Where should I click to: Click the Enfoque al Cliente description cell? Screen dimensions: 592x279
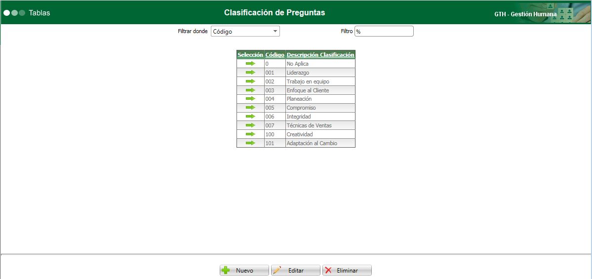tap(320, 90)
